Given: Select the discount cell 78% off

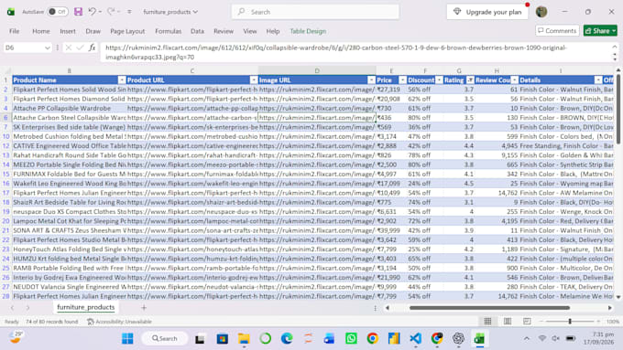Looking at the screenshot, I should [x=425, y=155].
